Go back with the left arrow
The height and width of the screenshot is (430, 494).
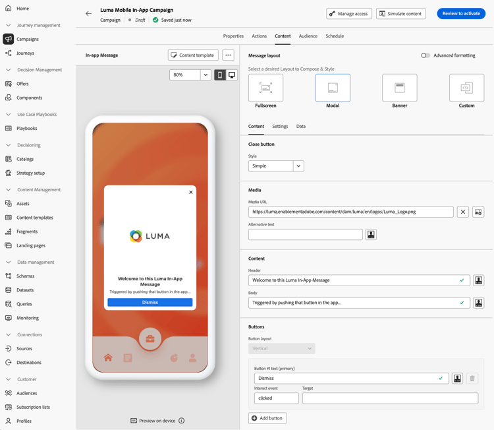point(88,14)
